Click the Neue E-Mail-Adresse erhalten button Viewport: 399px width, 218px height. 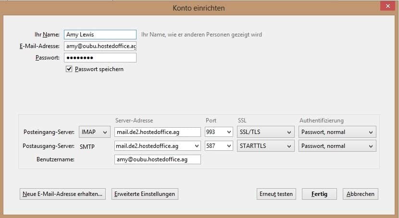coord(62,194)
